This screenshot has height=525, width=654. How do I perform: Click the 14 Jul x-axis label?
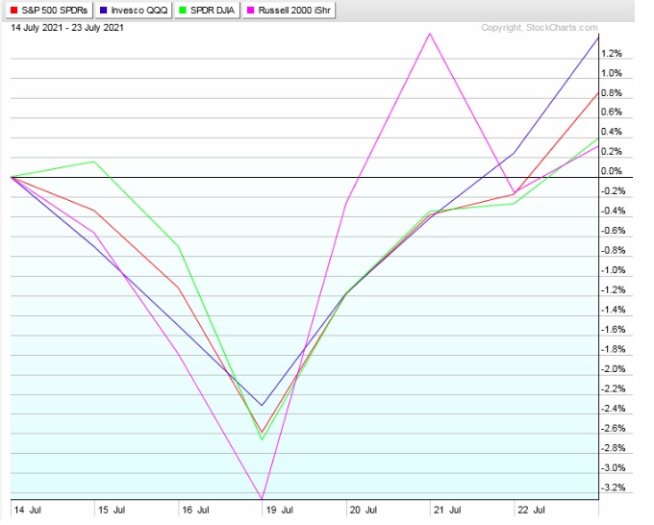coord(28,510)
